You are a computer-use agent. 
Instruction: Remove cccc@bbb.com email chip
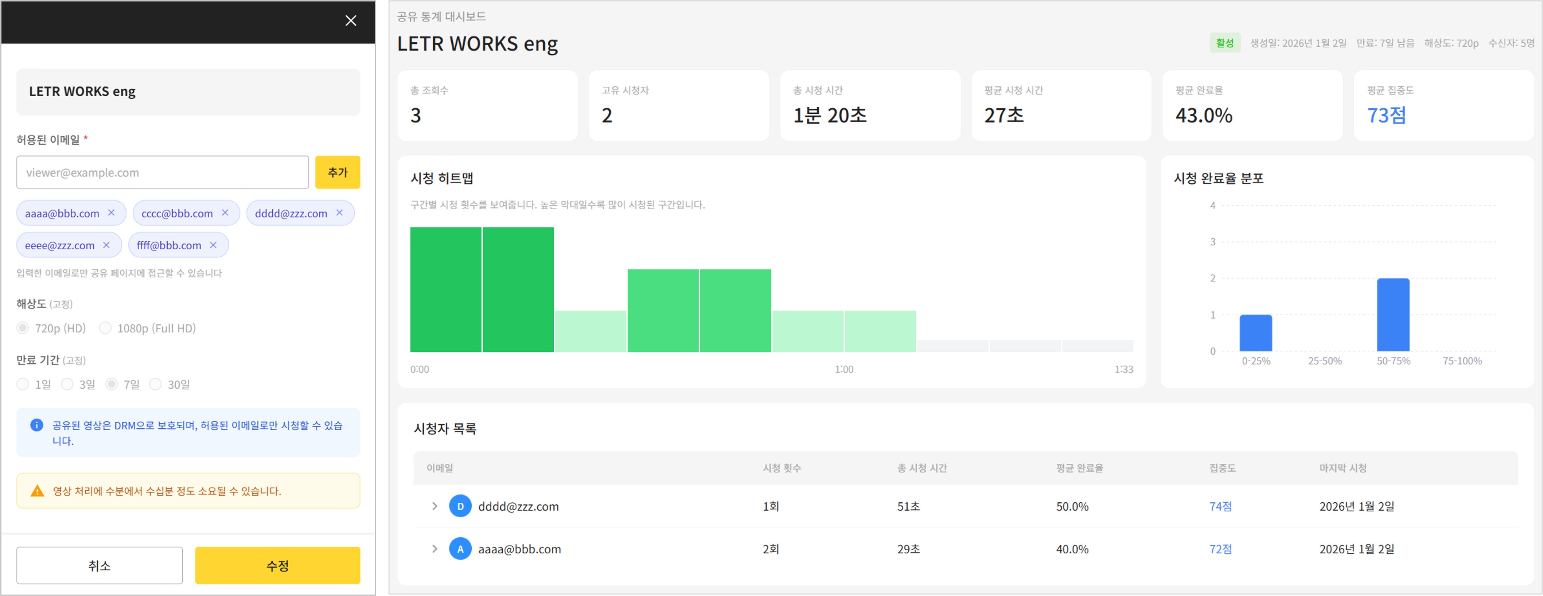[225, 213]
